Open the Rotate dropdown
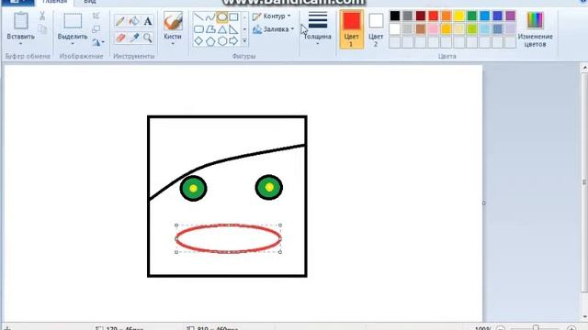The width and height of the screenshot is (588, 330). (98, 42)
